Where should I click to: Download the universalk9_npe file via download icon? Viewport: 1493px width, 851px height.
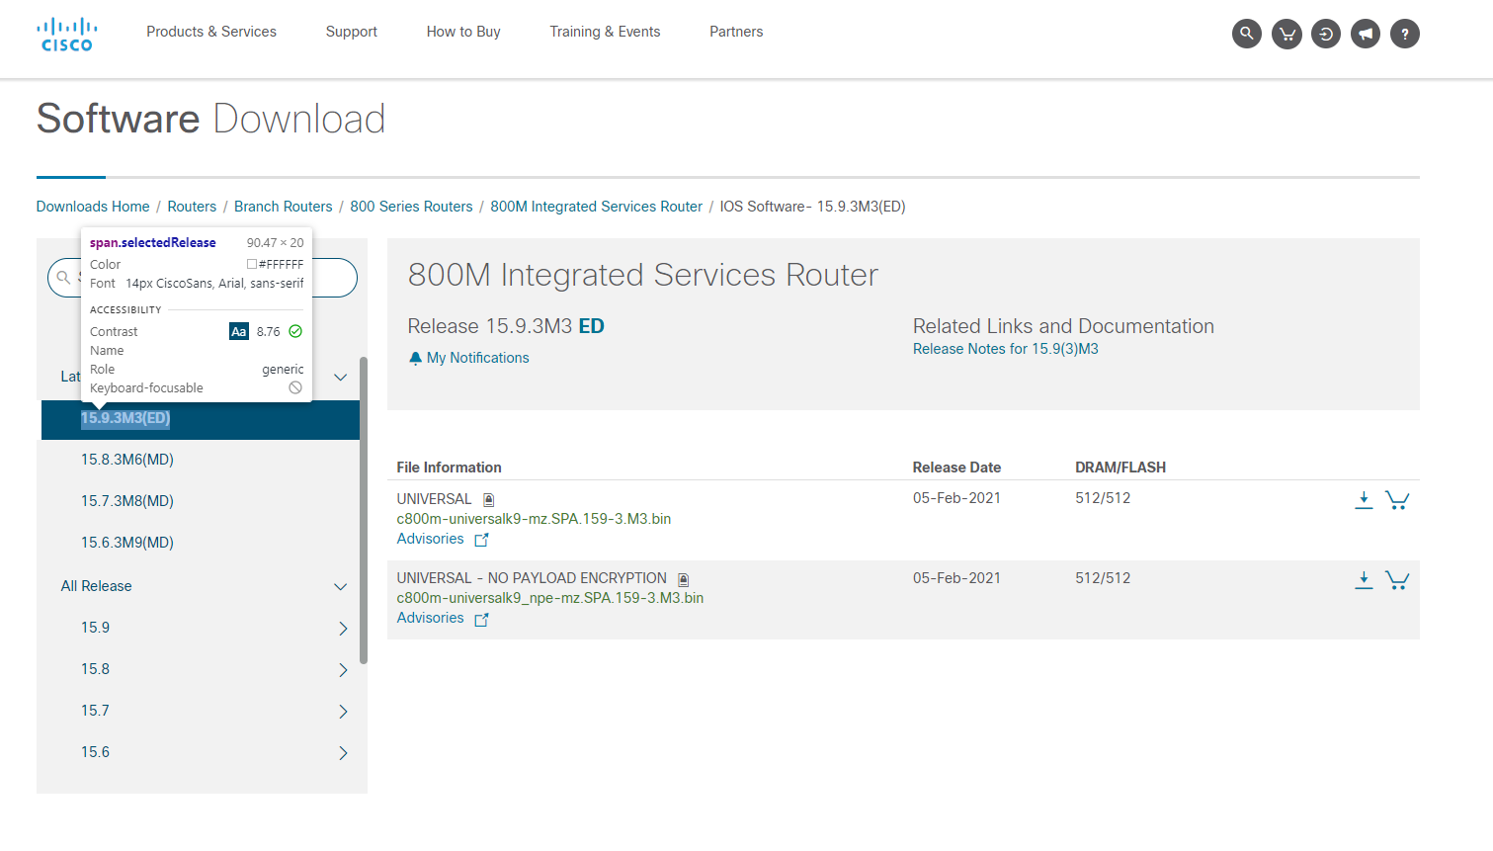pyautogui.click(x=1364, y=580)
